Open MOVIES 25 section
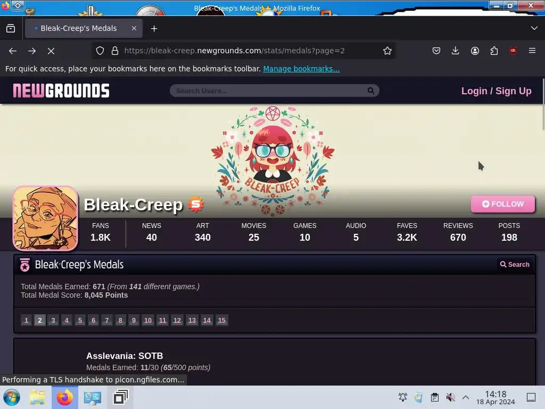This screenshot has height=409, width=545. pos(254,232)
